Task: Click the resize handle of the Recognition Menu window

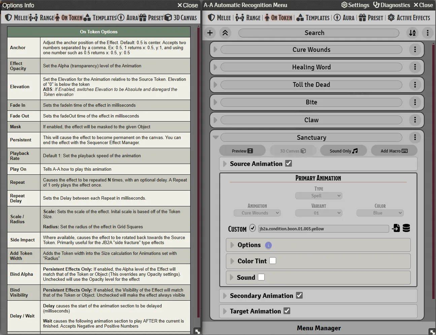Action: pyautogui.click(x=432, y=331)
